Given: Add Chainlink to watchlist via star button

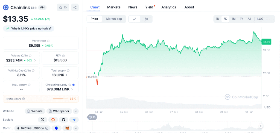Looking at the screenshot, I should (63, 7).
